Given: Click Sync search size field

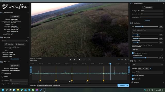Looking at the screenshot, I should point(152,14).
